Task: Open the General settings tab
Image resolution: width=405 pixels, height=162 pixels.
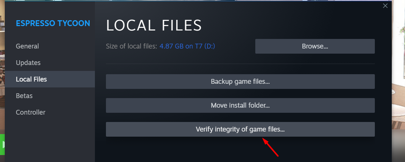Action: point(27,46)
